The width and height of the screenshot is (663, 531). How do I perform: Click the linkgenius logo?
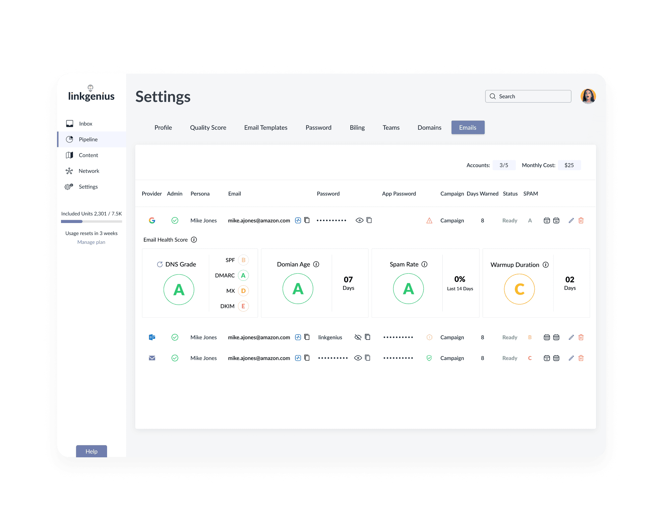click(x=91, y=93)
